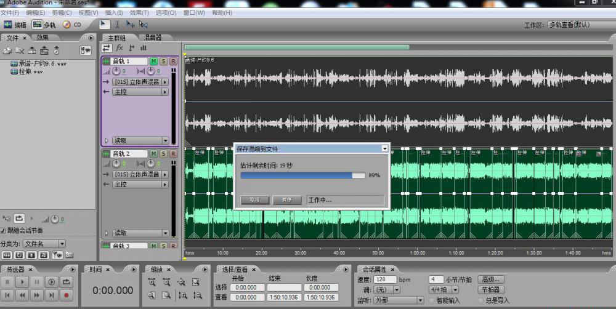This screenshot has width=616, height=309.
Task: Click the 速度 bpm input field
Action: pos(385,279)
